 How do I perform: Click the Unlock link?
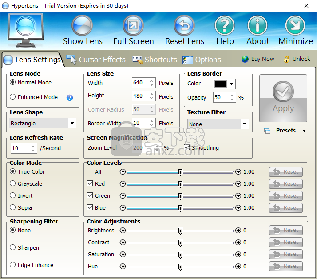(297, 59)
